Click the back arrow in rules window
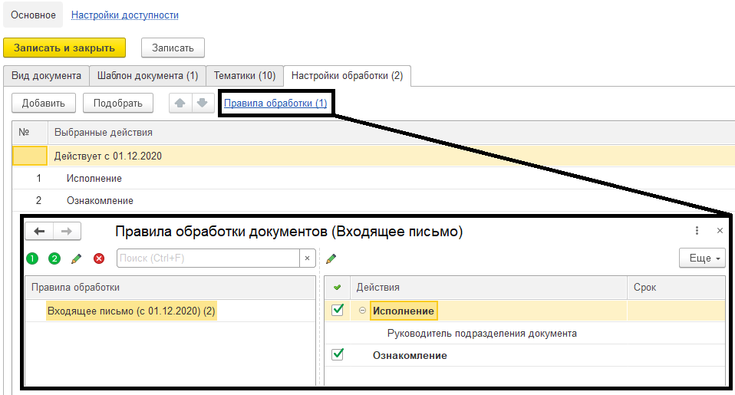The height and width of the screenshot is (395, 735). (39, 231)
